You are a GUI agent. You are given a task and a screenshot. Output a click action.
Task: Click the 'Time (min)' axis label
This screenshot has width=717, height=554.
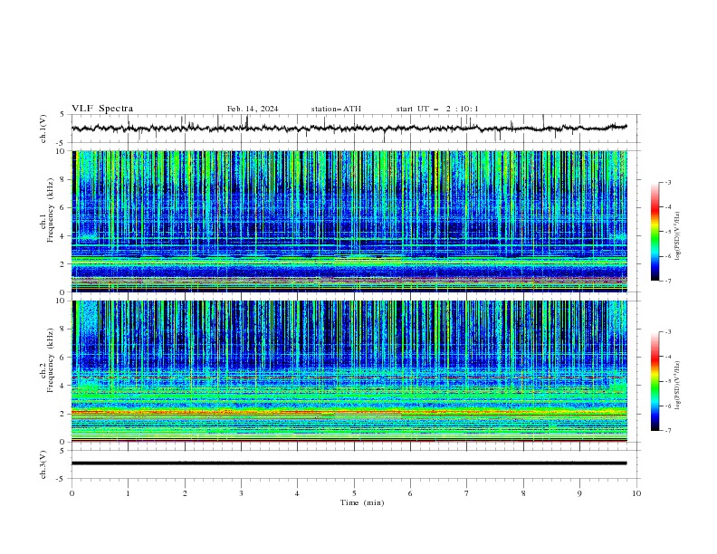coord(362,502)
